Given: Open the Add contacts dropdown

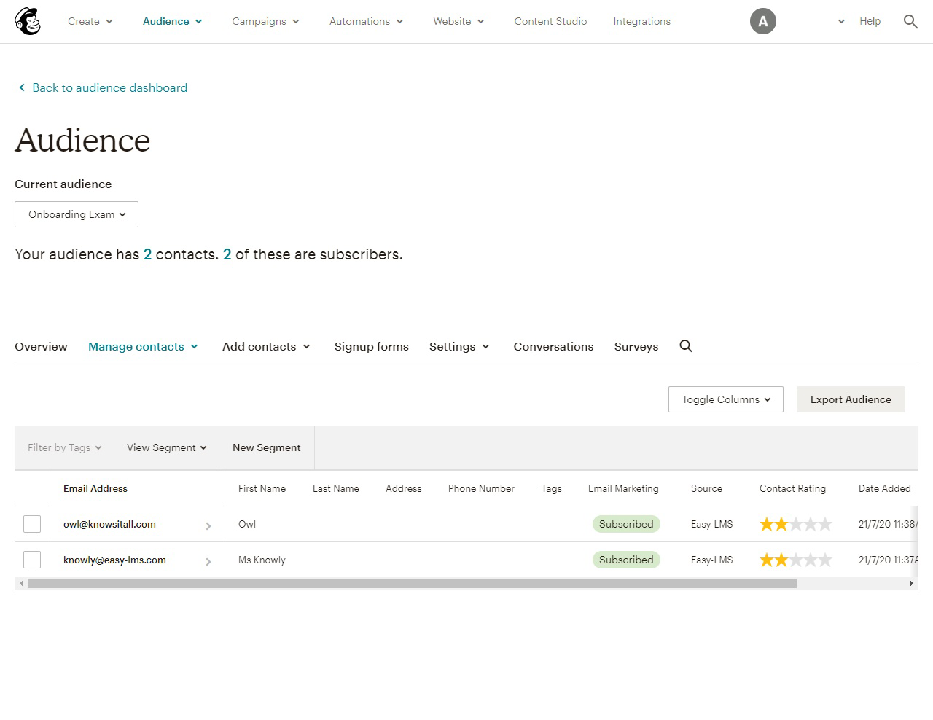Looking at the screenshot, I should pos(266,346).
